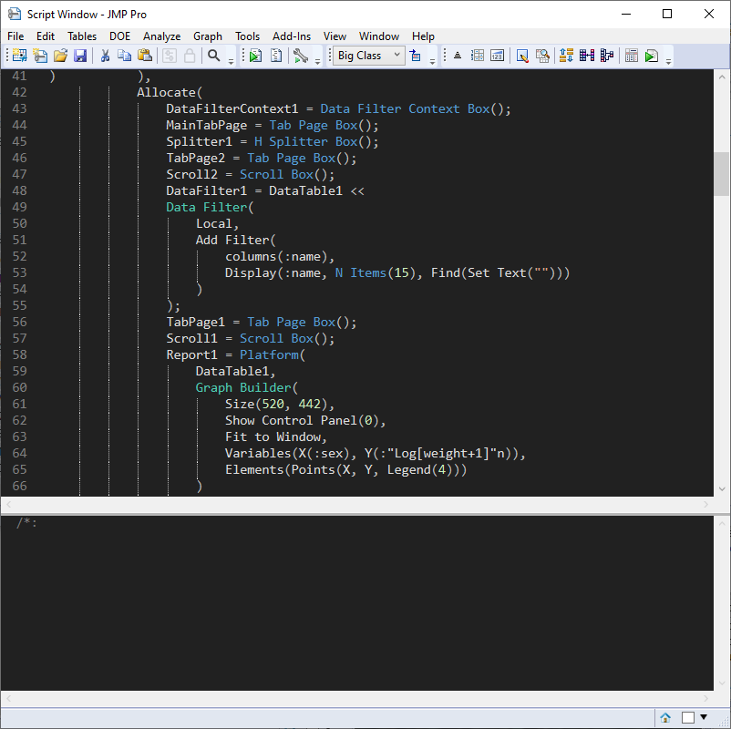Viewport: 731px width, 729px height.
Task: Open the Graph menu
Action: point(208,36)
